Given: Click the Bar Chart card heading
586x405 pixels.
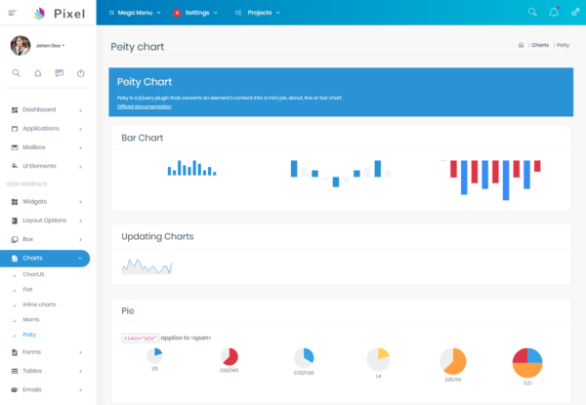Looking at the screenshot, I should [142, 138].
